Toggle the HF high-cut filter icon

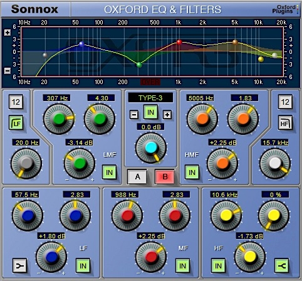[x=285, y=123]
